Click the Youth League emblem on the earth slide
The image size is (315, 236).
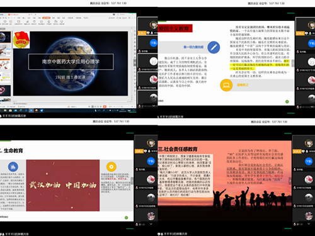pos(21,40)
